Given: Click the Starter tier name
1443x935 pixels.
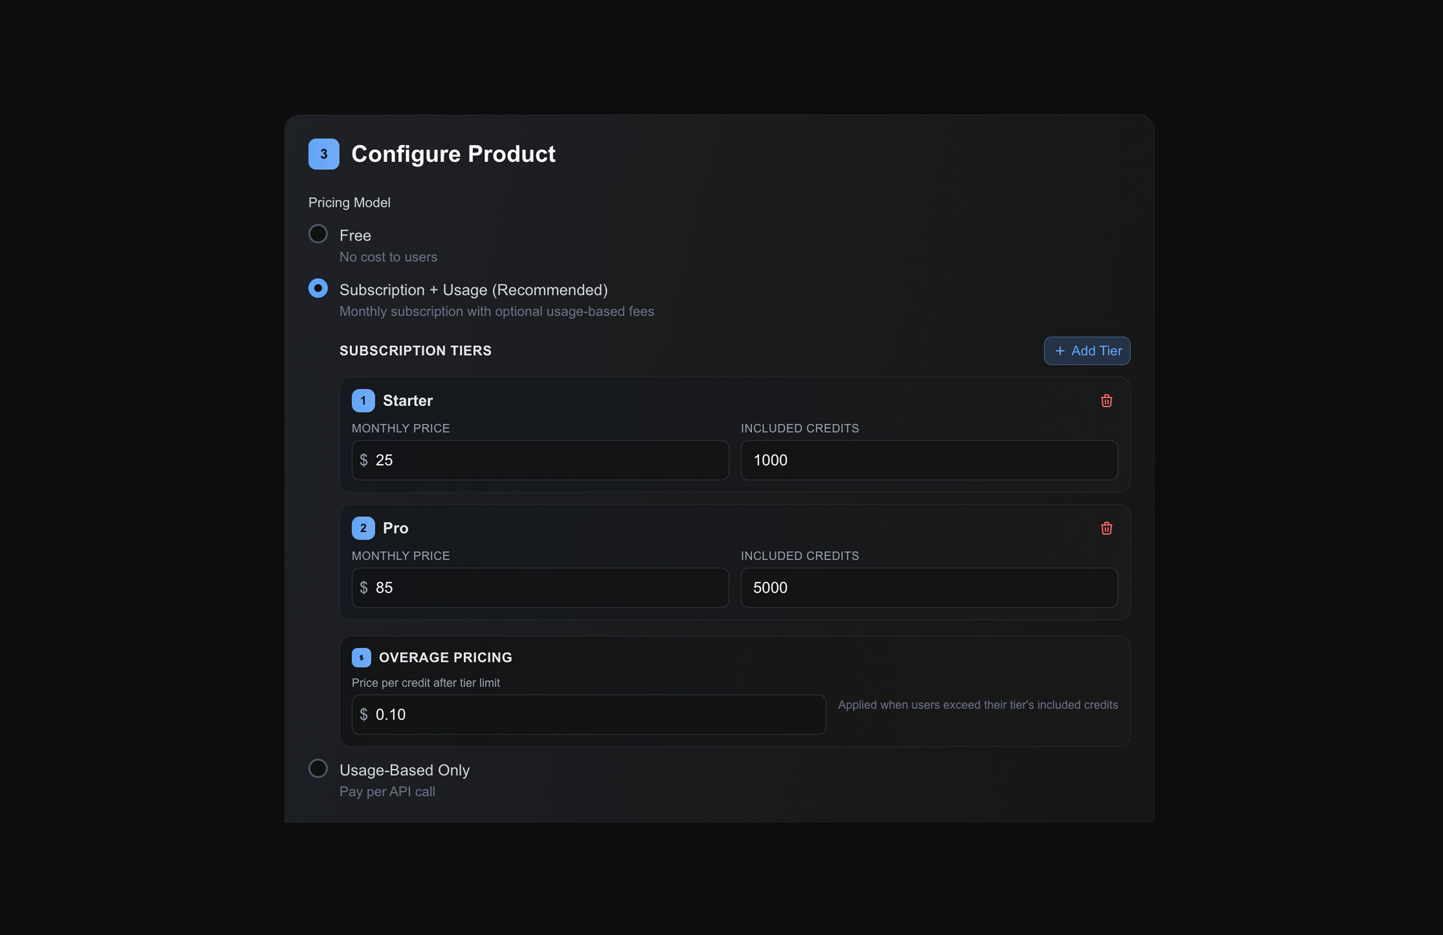Looking at the screenshot, I should [408, 400].
